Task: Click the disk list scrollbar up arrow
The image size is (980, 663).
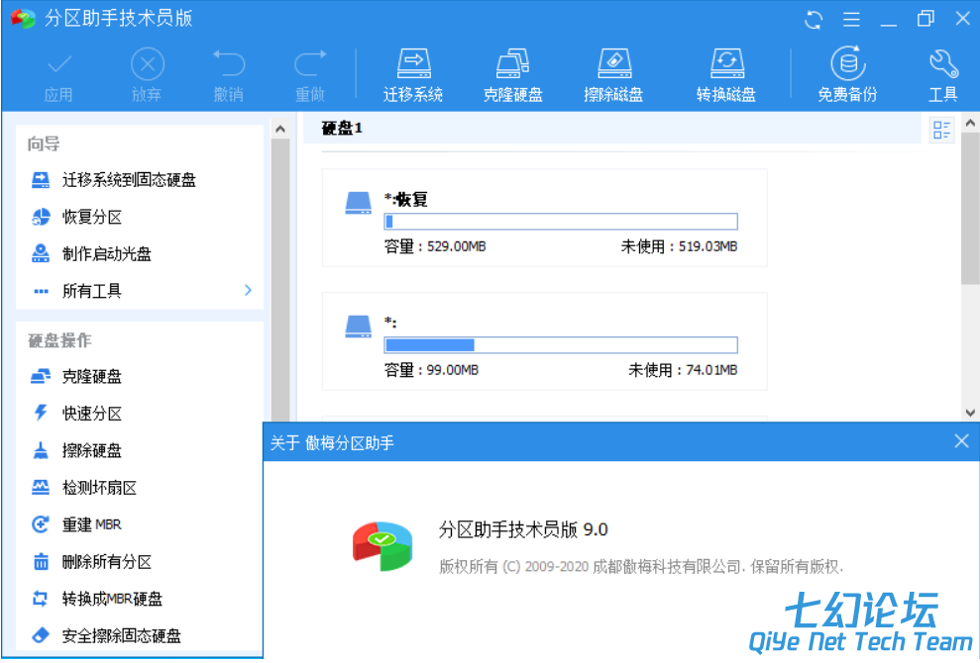Action: coord(970,123)
